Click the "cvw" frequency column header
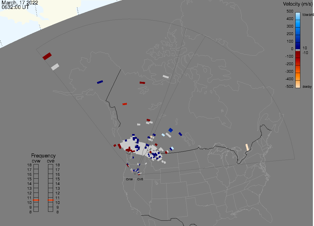 tap(36, 161)
